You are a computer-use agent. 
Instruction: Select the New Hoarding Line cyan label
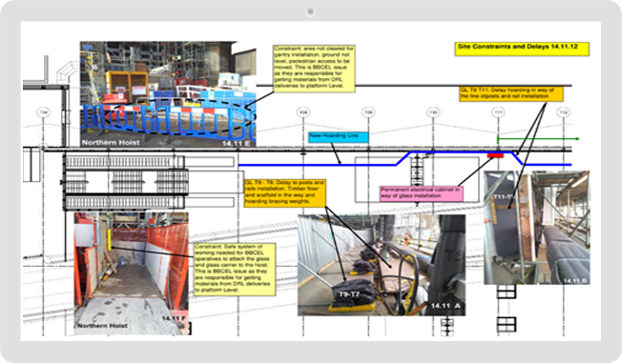[339, 137]
